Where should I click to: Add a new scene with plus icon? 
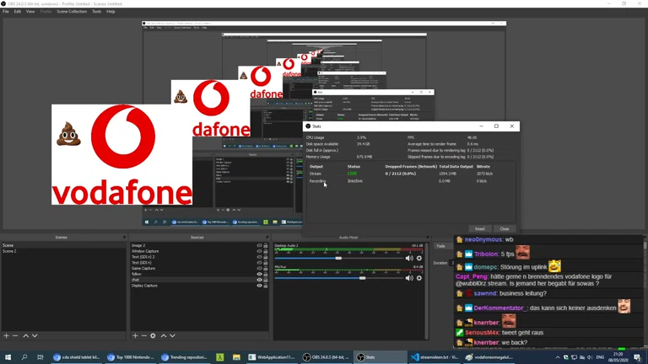(x=6, y=336)
